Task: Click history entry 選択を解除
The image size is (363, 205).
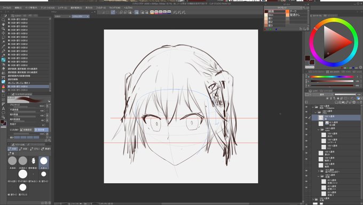Action: coord(28,79)
